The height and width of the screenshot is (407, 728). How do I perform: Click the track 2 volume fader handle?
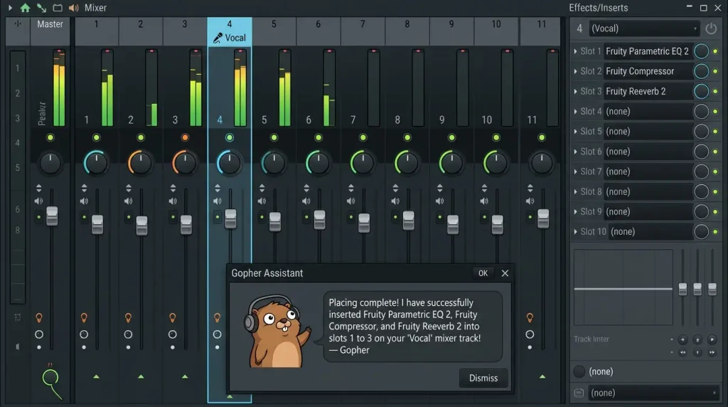pos(141,226)
